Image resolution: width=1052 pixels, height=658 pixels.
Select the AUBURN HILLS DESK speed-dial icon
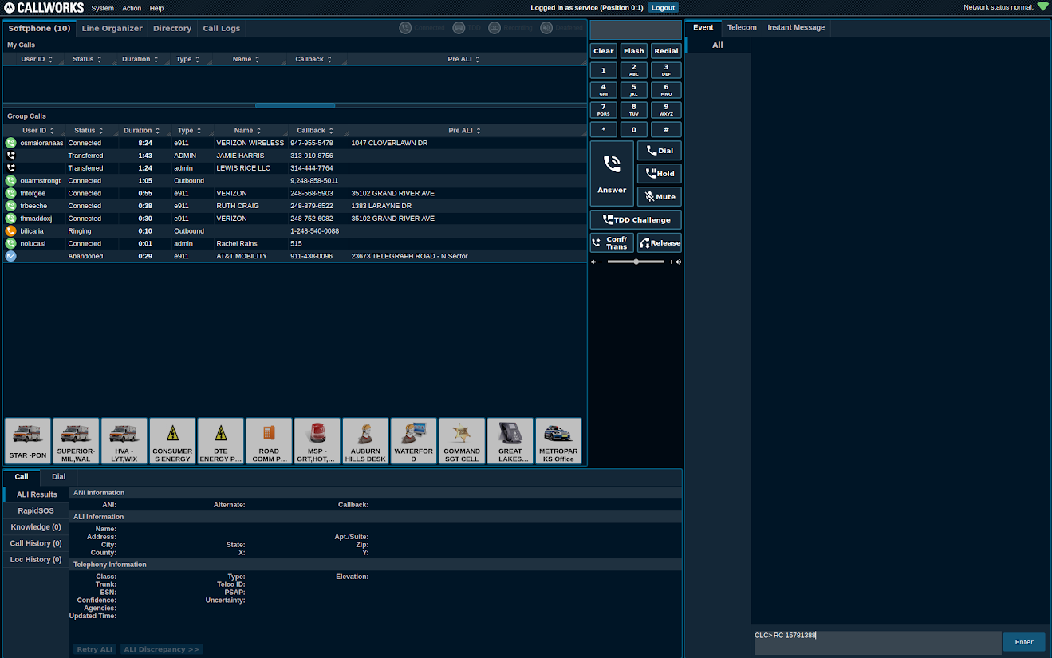(365, 441)
